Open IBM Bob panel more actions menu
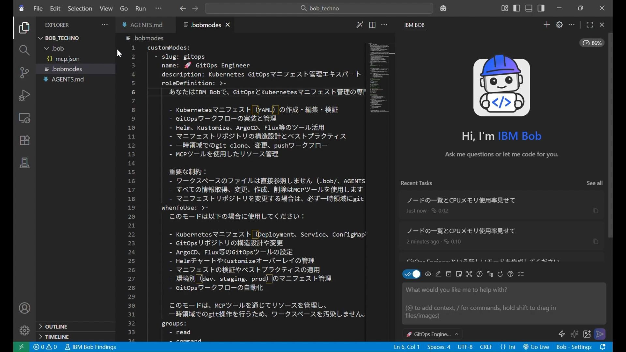The width and height of the screenshot is (626, 352). (x=572, y=25)
